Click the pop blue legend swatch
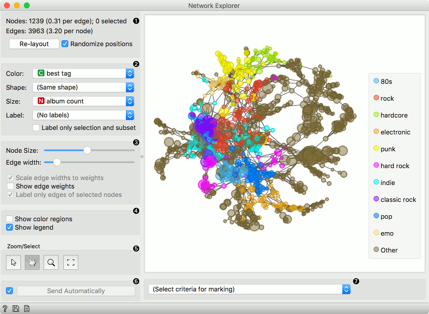The width and height of the screenshot is (429, 314). 376,216
